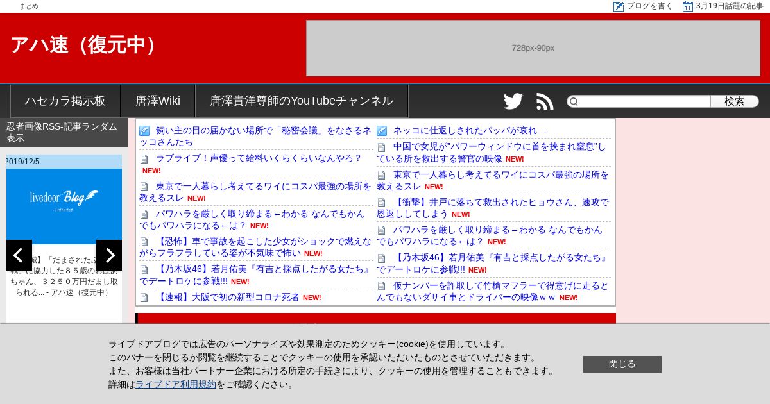Open right-column 東京で一人暮らし考えてるワイ article

pos(493,180)
